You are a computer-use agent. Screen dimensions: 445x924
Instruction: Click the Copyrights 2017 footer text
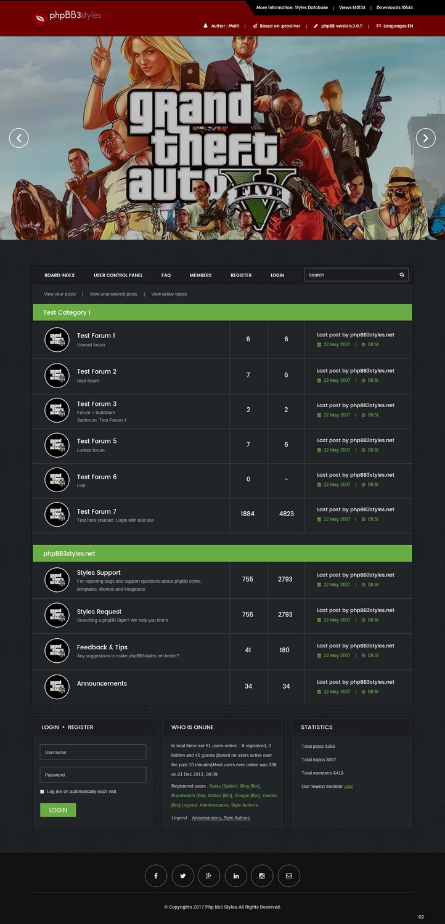[222, 907]
